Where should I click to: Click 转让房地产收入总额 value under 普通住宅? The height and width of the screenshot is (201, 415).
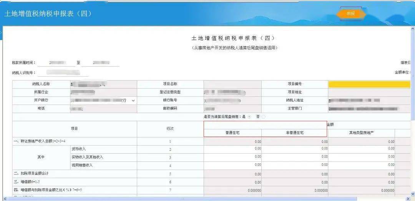[232, 141]
